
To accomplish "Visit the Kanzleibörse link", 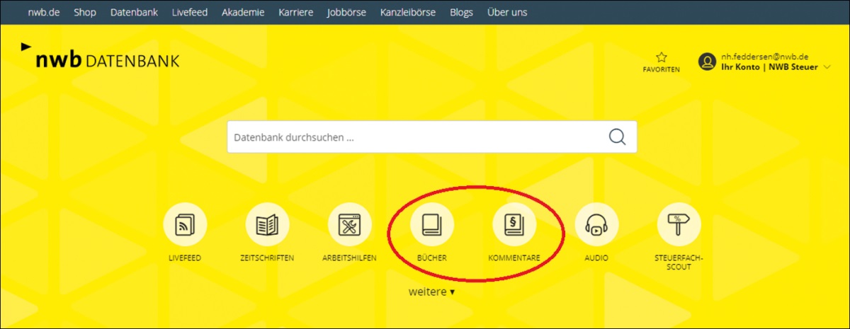I will coord(408,13).
